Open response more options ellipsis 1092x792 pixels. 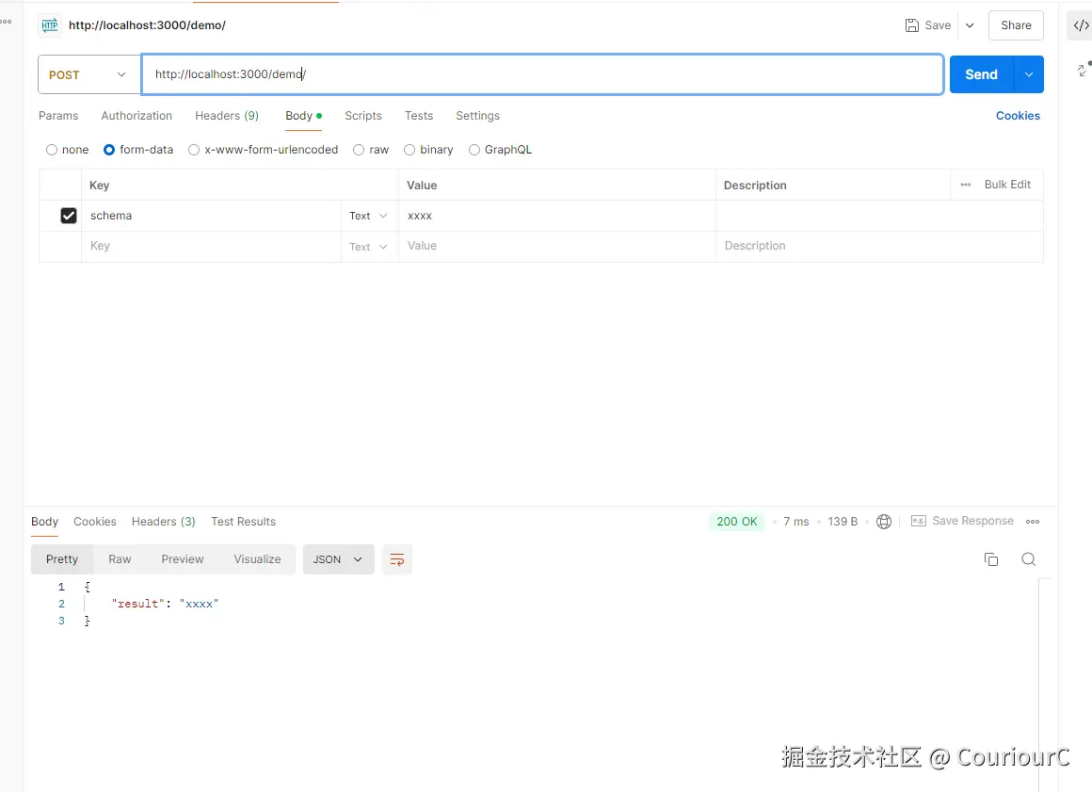pyautogui.click(x=1033, y=521)
